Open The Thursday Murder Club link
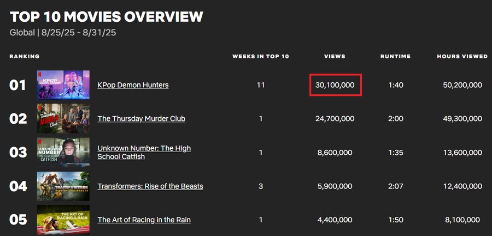Screen dimensions: 492x236 (x=141, y=119)
